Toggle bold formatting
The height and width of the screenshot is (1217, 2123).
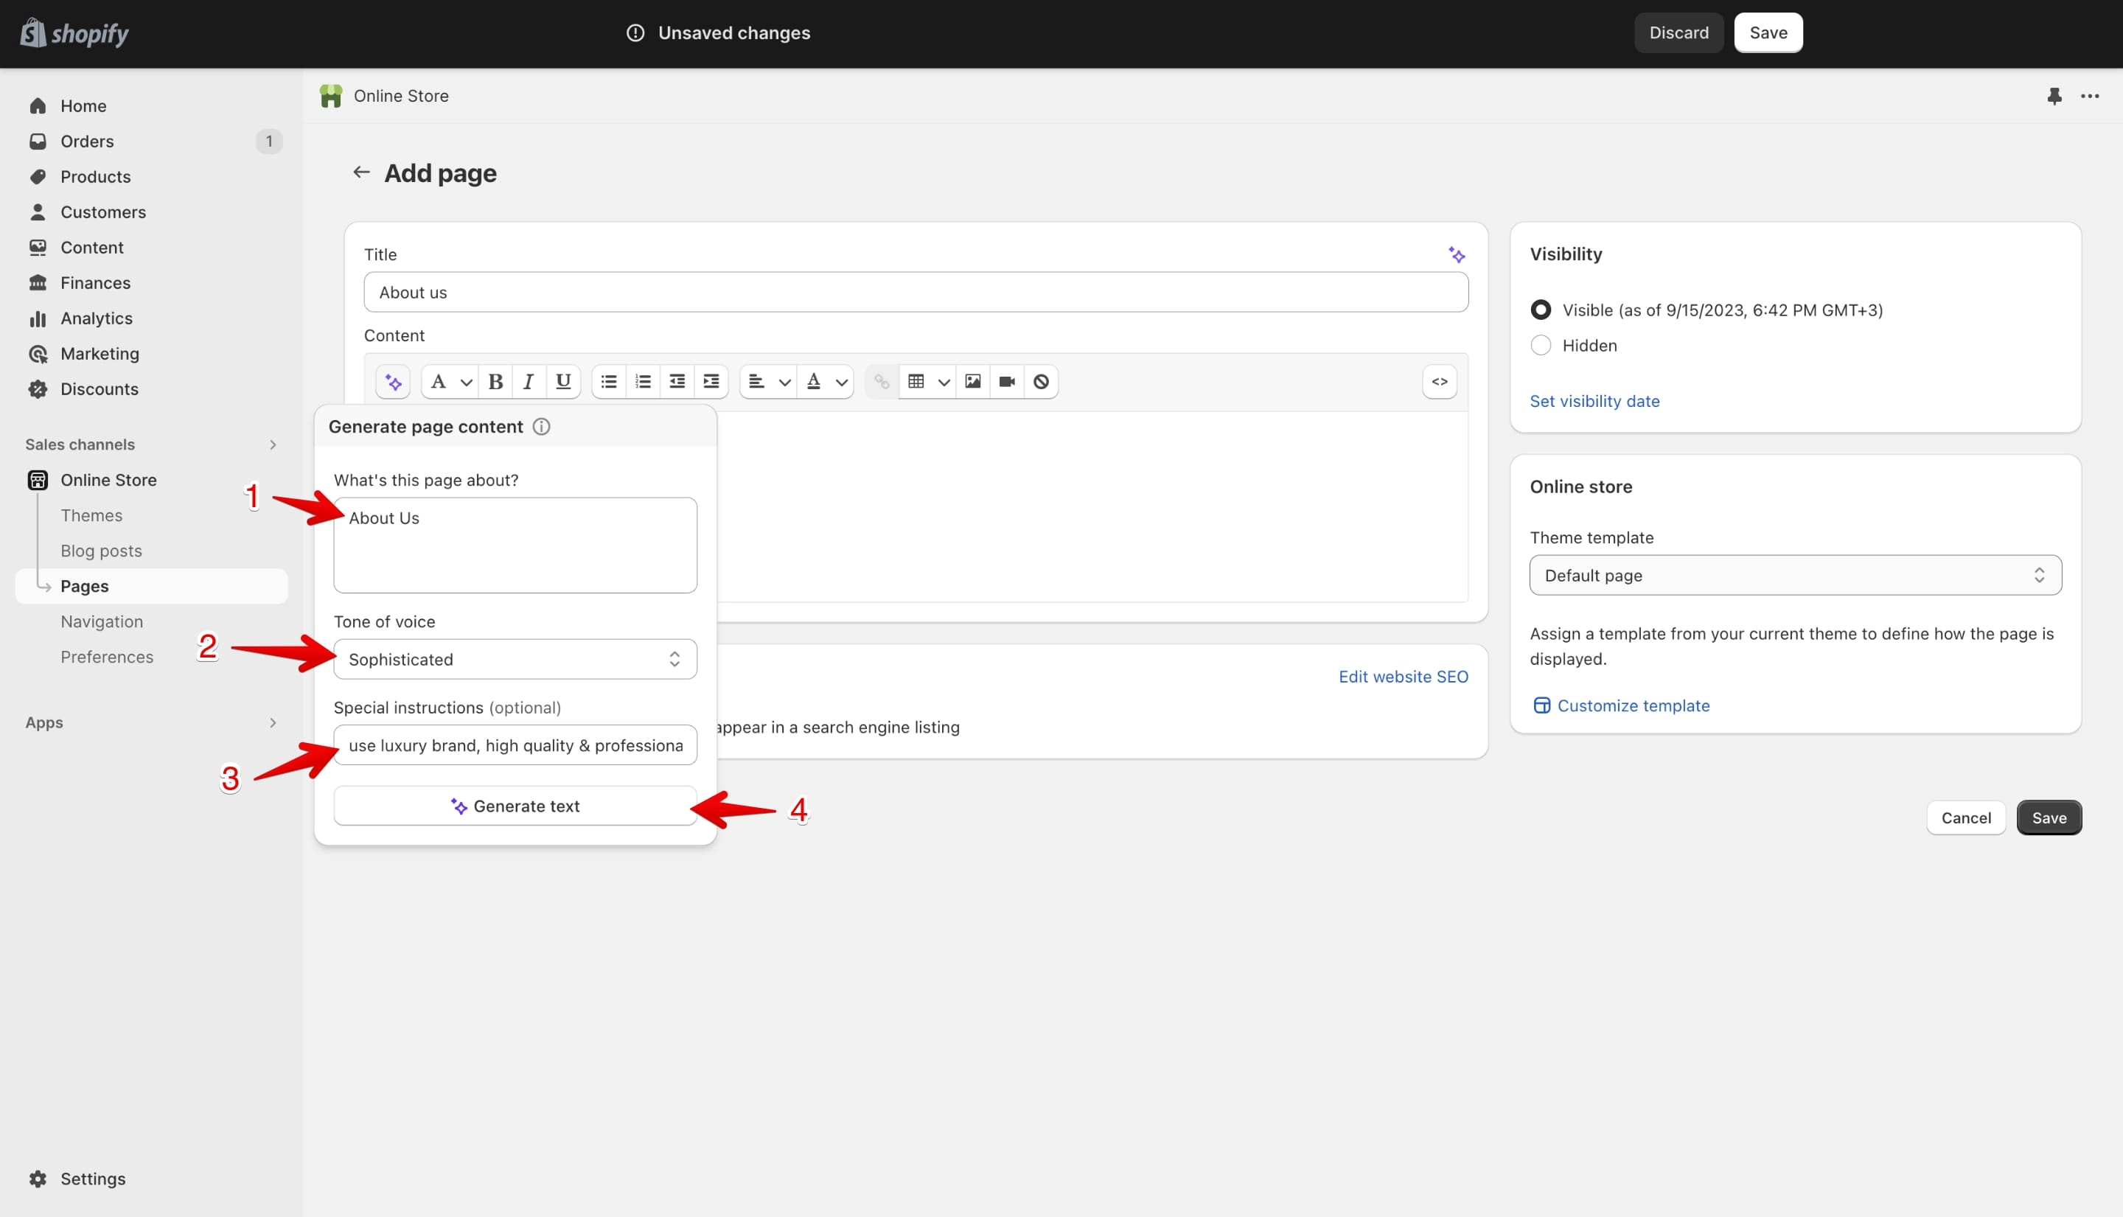tap(495, 382)
